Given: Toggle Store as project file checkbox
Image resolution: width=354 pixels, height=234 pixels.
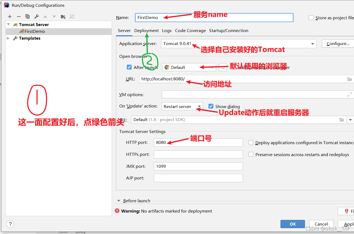Looking at the screenshot, I should click(x=311, y=18).
